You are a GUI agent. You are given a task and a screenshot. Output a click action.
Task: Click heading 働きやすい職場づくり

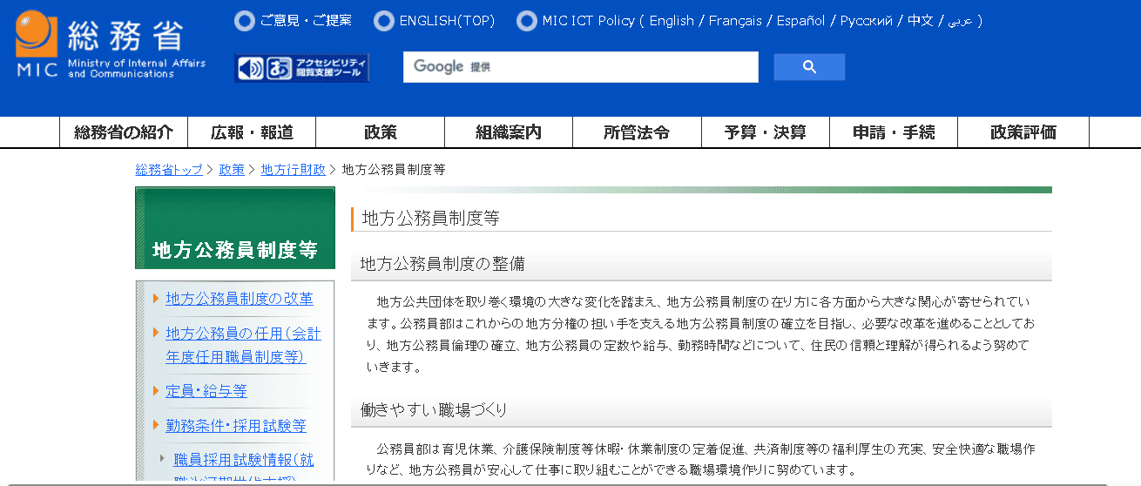tap(434, 408)
